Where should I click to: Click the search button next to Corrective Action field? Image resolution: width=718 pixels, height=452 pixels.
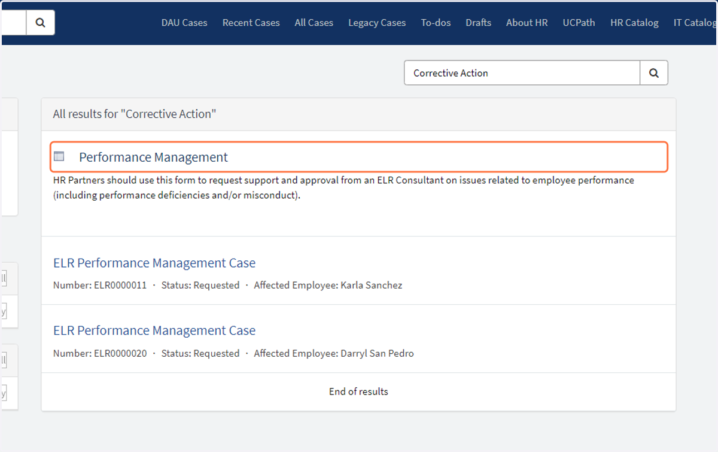(x=654, y=73)
